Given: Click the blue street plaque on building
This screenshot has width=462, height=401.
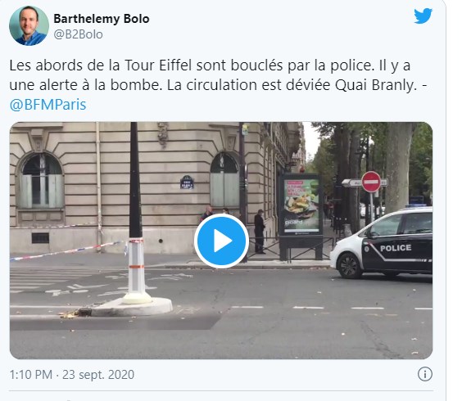Looking at the screenshot, I should point(187,182).
